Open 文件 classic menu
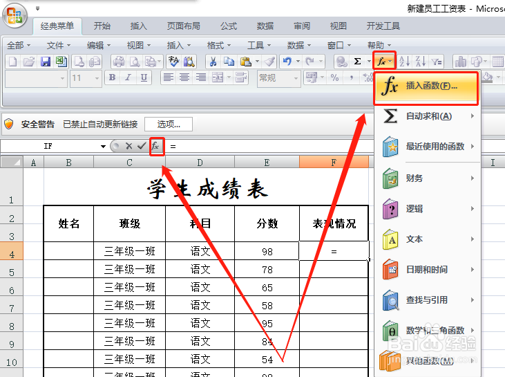The height and width of the screenshot is (377, 505). click(x=58, y=46)
